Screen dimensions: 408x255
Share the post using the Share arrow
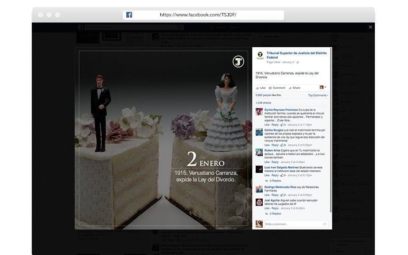click(x=290, y=88)
